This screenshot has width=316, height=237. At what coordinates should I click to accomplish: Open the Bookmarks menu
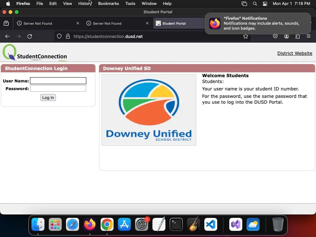pos(108,3)
